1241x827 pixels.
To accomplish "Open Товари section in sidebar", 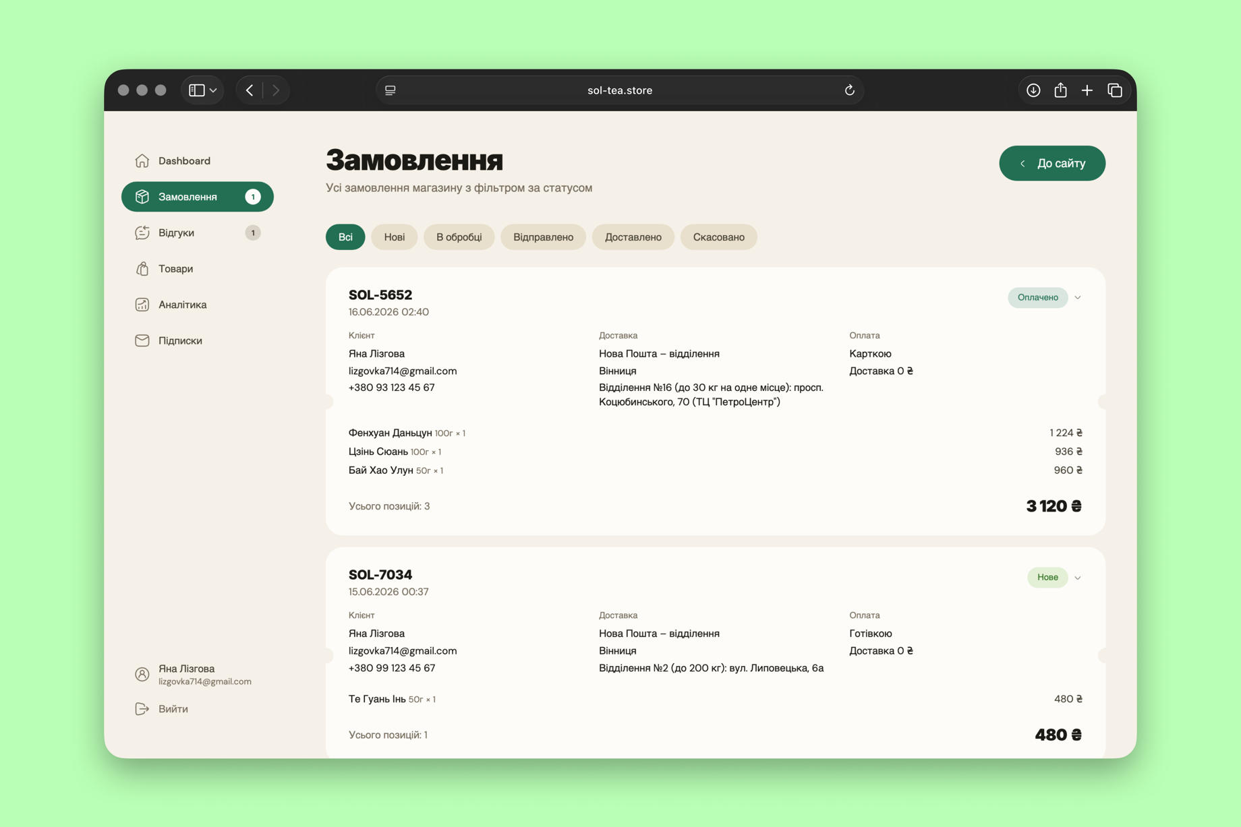I will coord(197,268).
